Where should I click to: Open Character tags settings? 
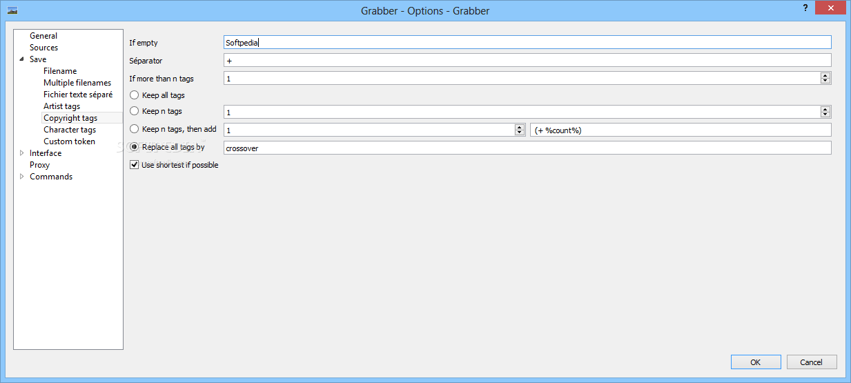tap(70, 130)
